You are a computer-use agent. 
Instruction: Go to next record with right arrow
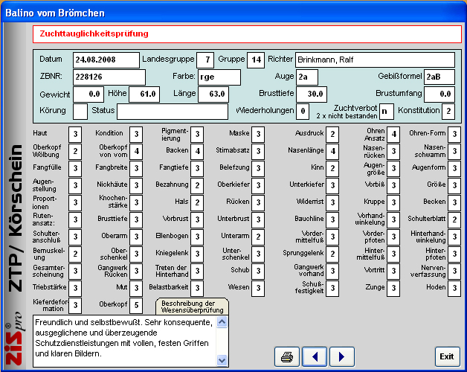(x=341, y=356)
